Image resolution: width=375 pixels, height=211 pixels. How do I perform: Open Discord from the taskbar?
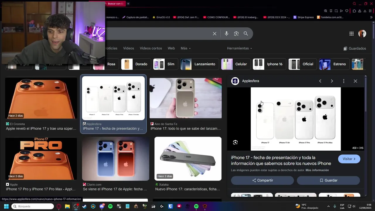pyautogui.click(x=102, y=206)
